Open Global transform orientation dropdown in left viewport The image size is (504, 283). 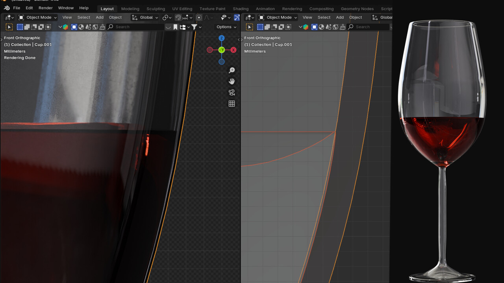[x=145, y=17]
